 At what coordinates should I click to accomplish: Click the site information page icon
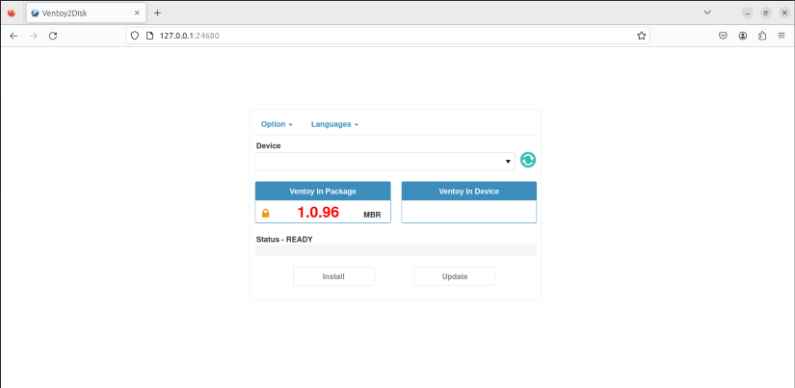(149, 36)
